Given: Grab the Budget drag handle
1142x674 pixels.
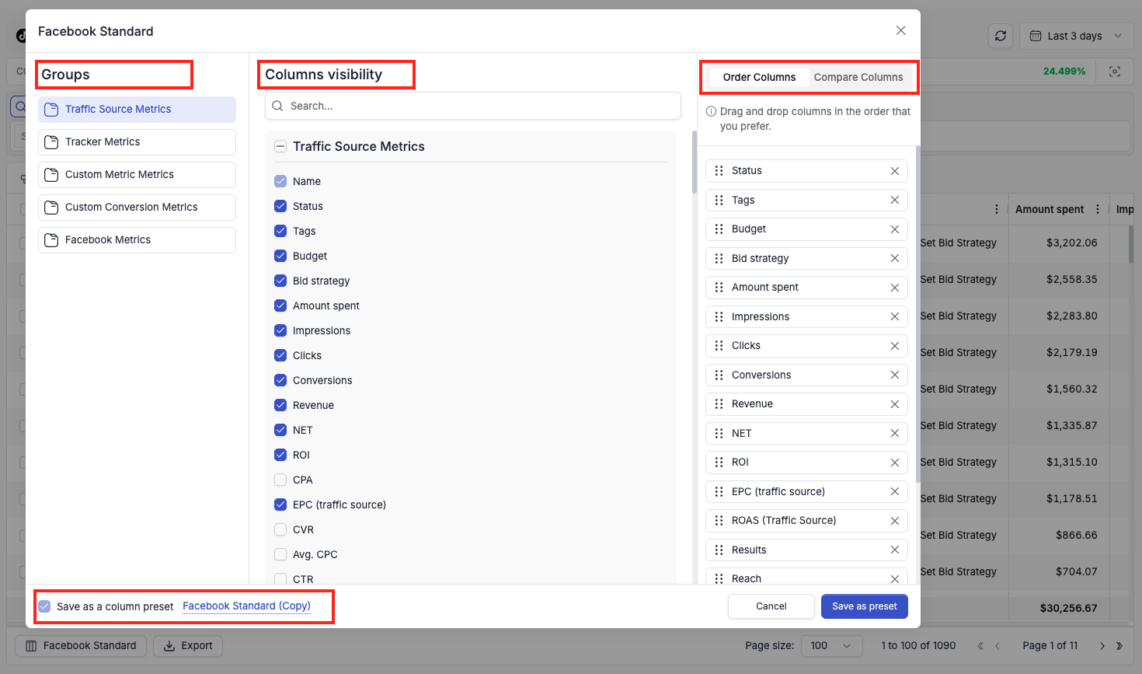Looking at the screenshot, I should [x=719, y=229].
